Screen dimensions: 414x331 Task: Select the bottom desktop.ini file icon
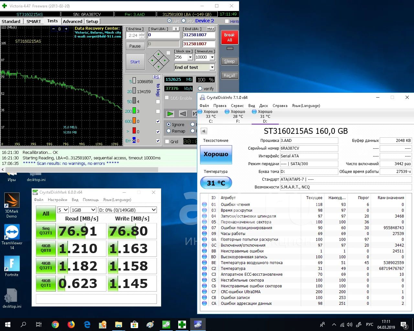12,298
